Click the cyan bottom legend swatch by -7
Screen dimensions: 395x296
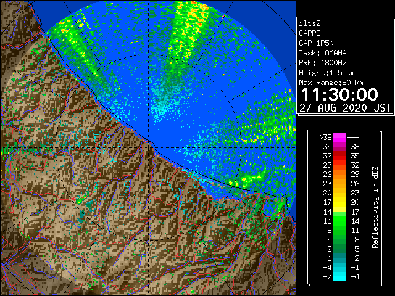point(339,276)
